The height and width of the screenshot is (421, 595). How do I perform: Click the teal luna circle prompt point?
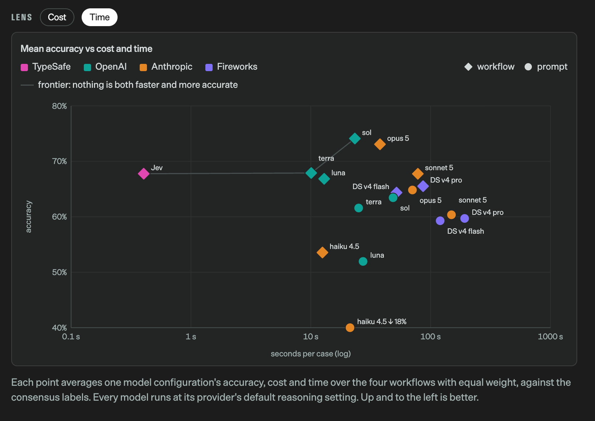[363, 261]
